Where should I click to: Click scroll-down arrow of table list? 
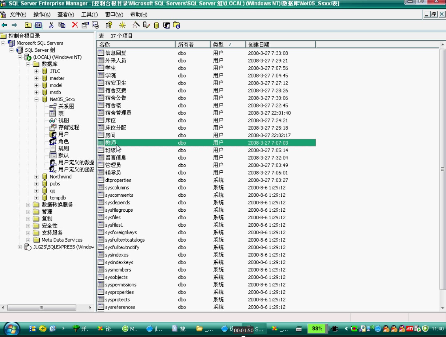pos(442,308)
